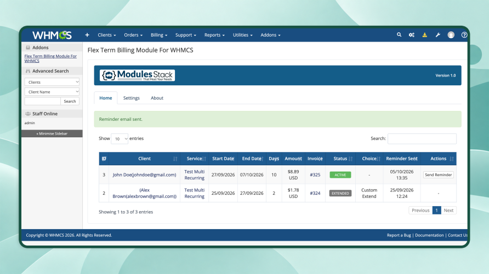Click the Custom Extend choice cell
The image size is (489, 274).
pyautogui.click(x=369, y=193)
